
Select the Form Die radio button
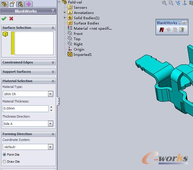[4, 155]
